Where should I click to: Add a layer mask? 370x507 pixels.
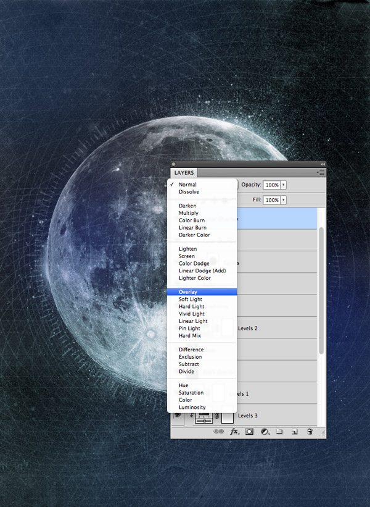(x=249, y=432)
